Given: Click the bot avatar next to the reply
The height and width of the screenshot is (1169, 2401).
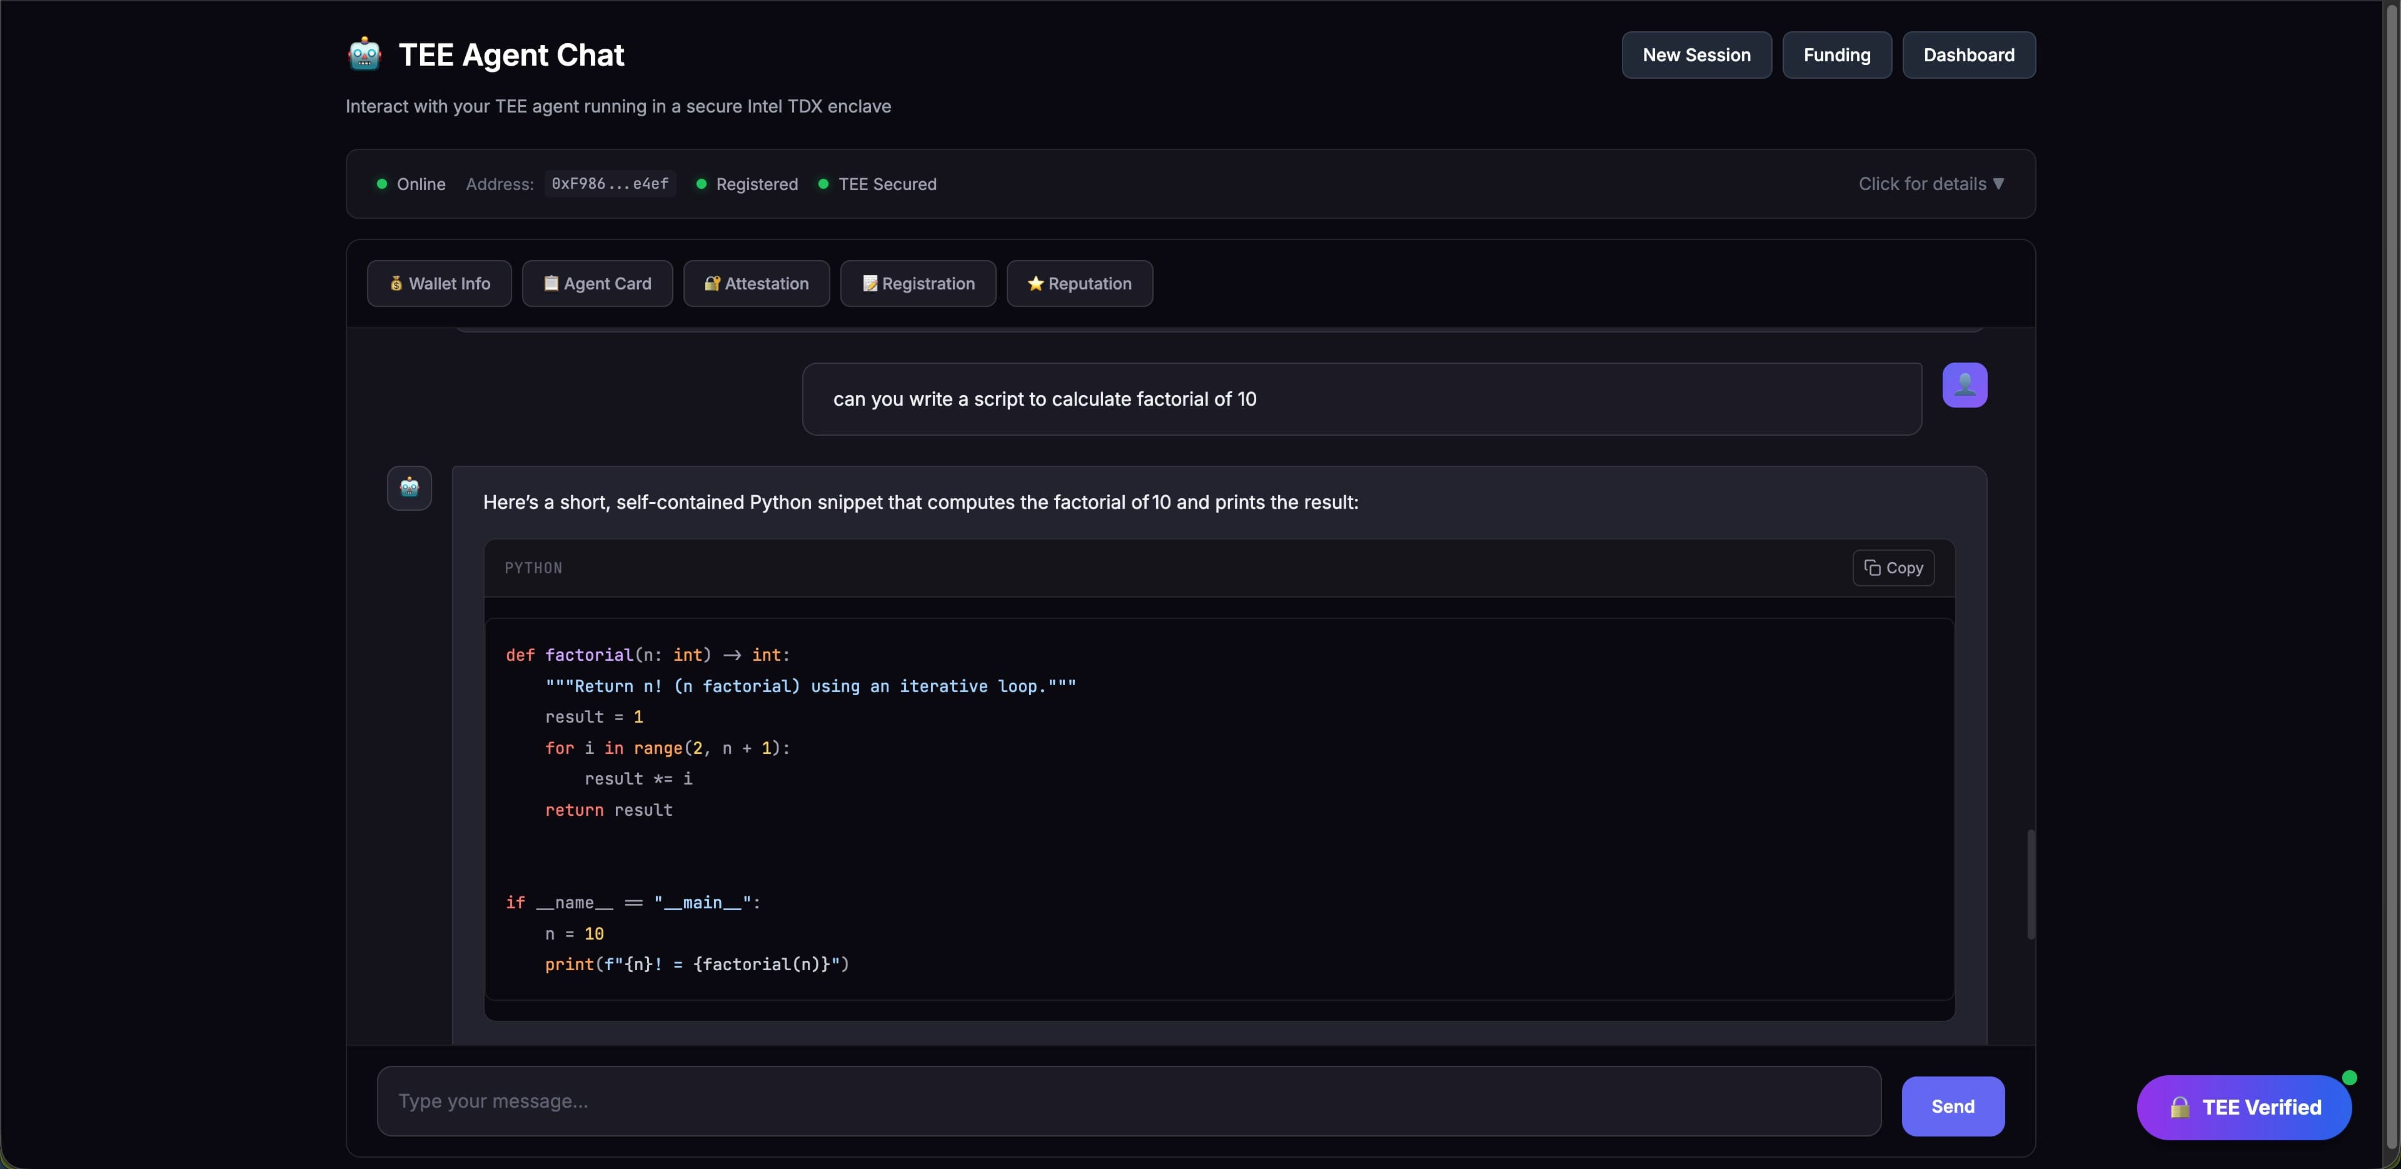Looking at the screenshot, I should 409,488.
